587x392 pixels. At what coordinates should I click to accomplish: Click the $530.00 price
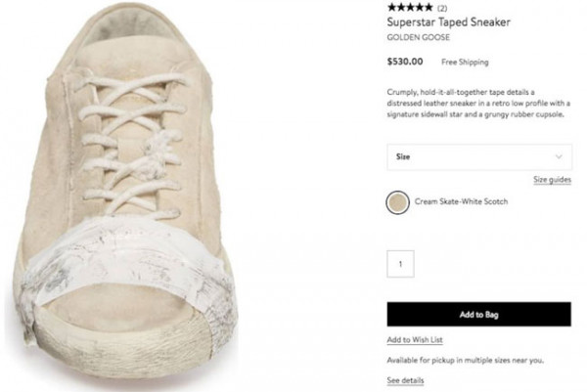click(x=406, y=62)
